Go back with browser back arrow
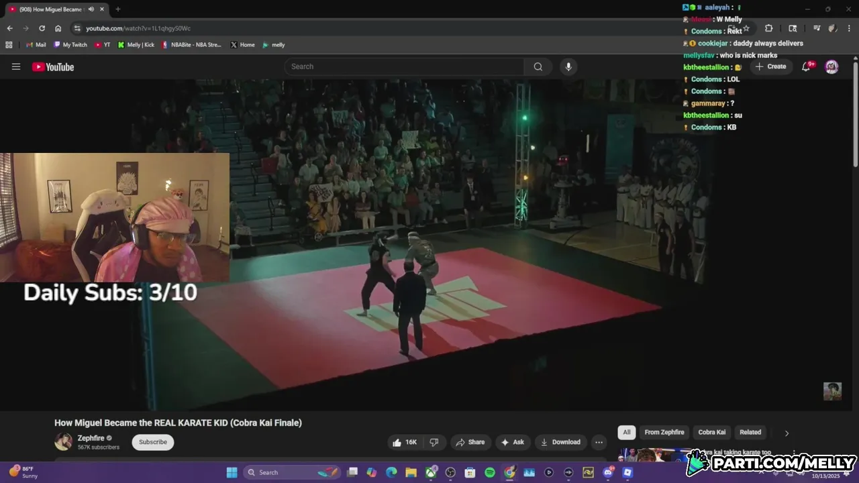859x483 pixels. click(x=9, y=28)
